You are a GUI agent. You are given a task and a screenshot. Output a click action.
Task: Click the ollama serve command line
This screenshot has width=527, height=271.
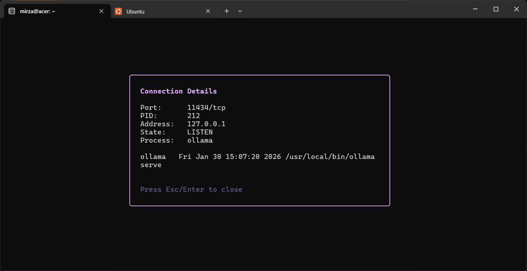tap(151, 165)
